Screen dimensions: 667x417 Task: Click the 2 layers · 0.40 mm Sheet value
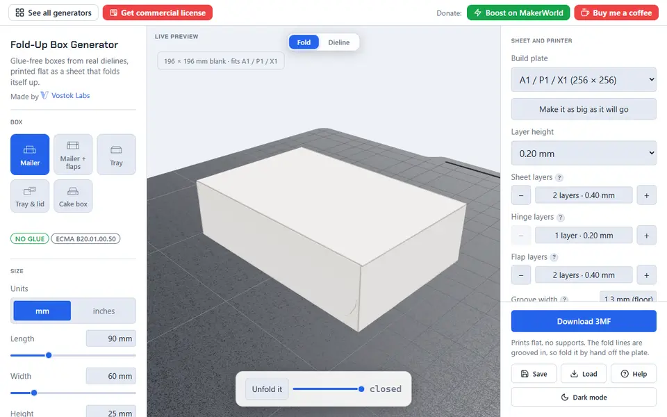coord(584,195)
